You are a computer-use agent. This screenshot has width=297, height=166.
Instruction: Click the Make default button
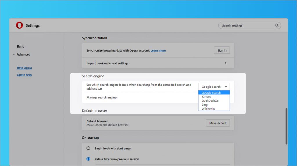point(218,123)
